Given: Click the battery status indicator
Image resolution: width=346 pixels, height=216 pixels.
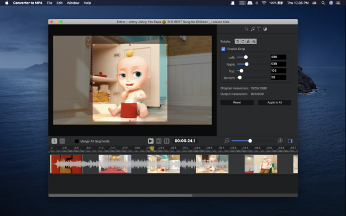Looking at the screenshot, I should click(276, 3).
